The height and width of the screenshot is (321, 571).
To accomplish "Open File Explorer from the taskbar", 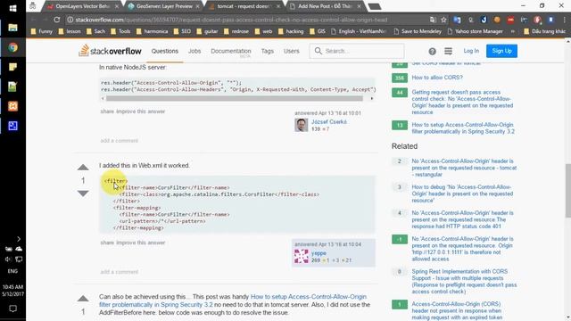I will point(12,28).
